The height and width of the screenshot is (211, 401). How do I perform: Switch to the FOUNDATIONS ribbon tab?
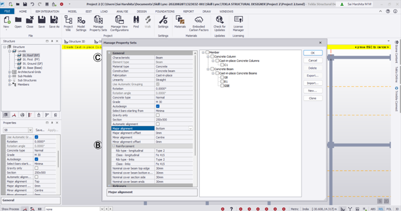point(165,11)
